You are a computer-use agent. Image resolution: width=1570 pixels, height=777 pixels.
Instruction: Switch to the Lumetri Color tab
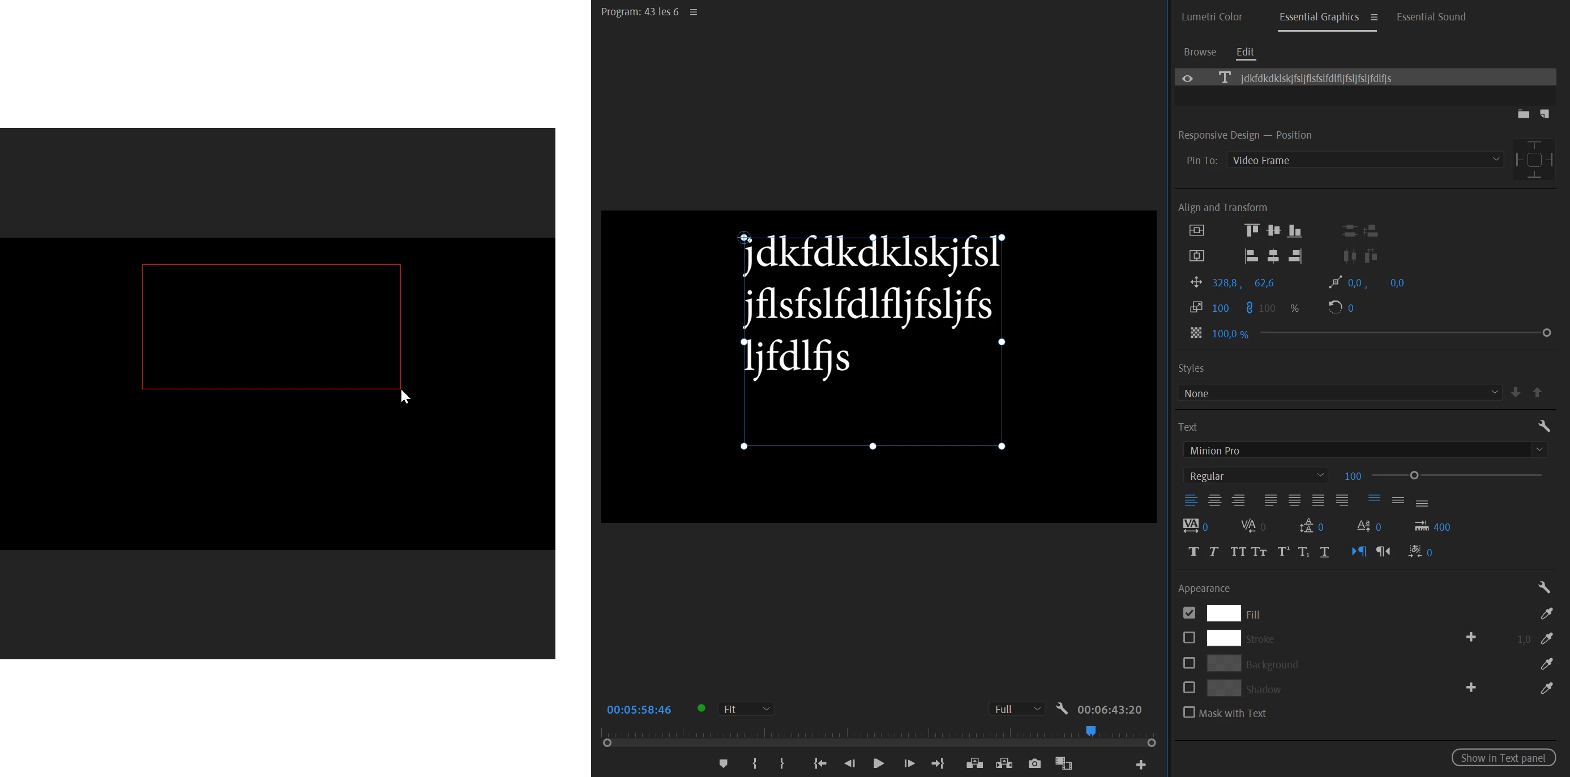click(1212, 17)
